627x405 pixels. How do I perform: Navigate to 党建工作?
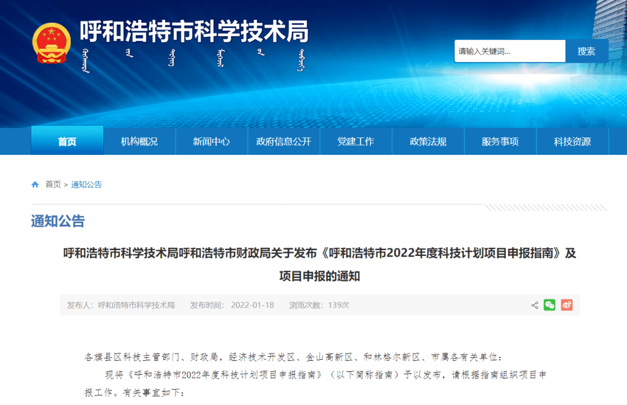pyautogui.click(x=356, y=142)
